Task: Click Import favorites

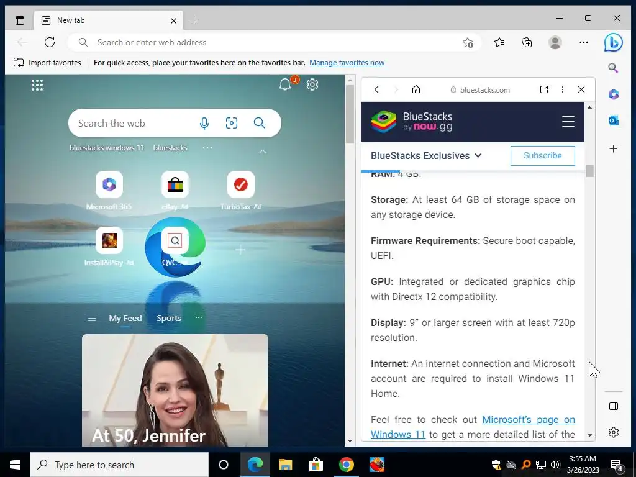Action: pyautogui.click(x=47, y=63)
